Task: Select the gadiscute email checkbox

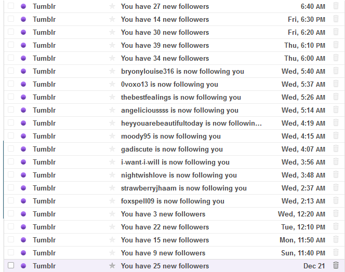Action: [x=11, y=149]
